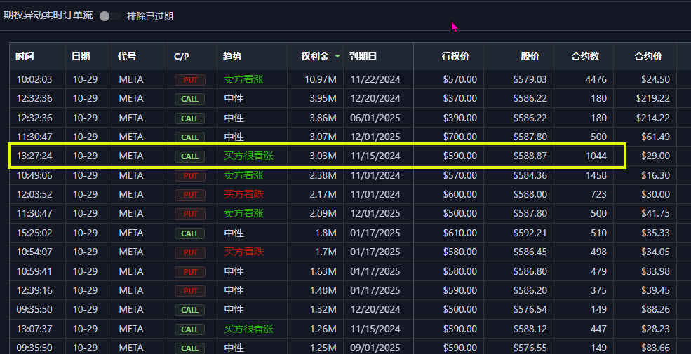Screen dimensions: 691x354
Task: Click the 权利金 column header text
Action: 315,56
